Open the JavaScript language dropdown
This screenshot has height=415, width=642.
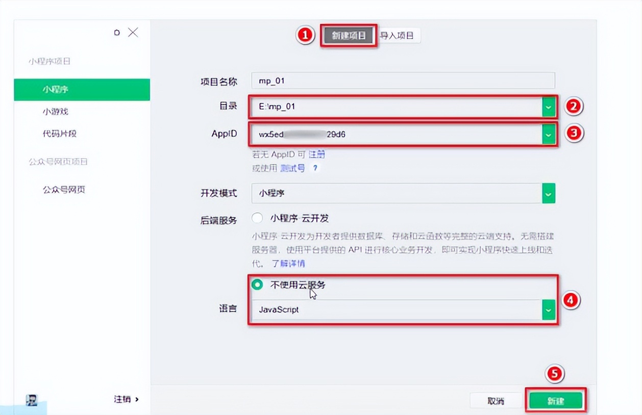pos(548,309)
